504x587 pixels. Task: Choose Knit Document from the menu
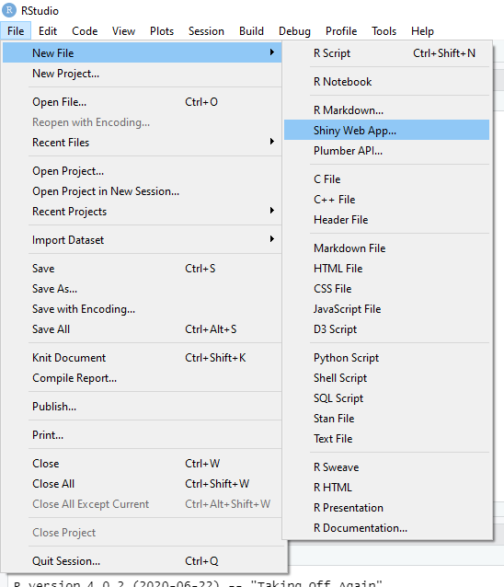143,358
